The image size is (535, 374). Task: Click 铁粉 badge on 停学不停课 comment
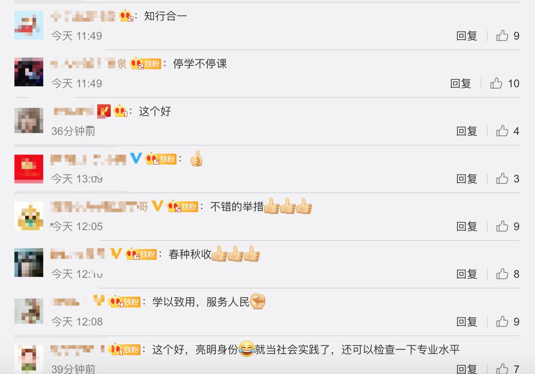152,64
